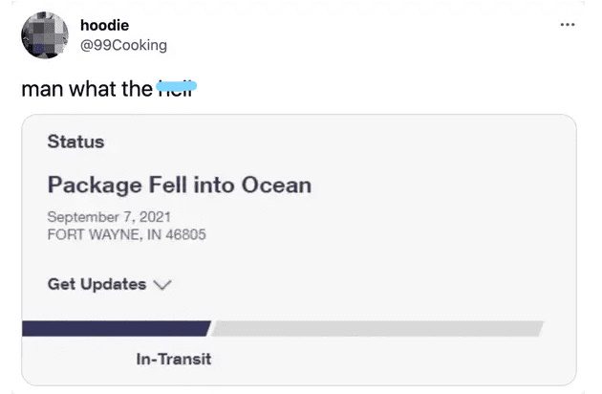The width and height of the screenshot is (602, 394).
Task: Click the word Package in the status headline
Action: pyautogui.click(x=95, y=186)
